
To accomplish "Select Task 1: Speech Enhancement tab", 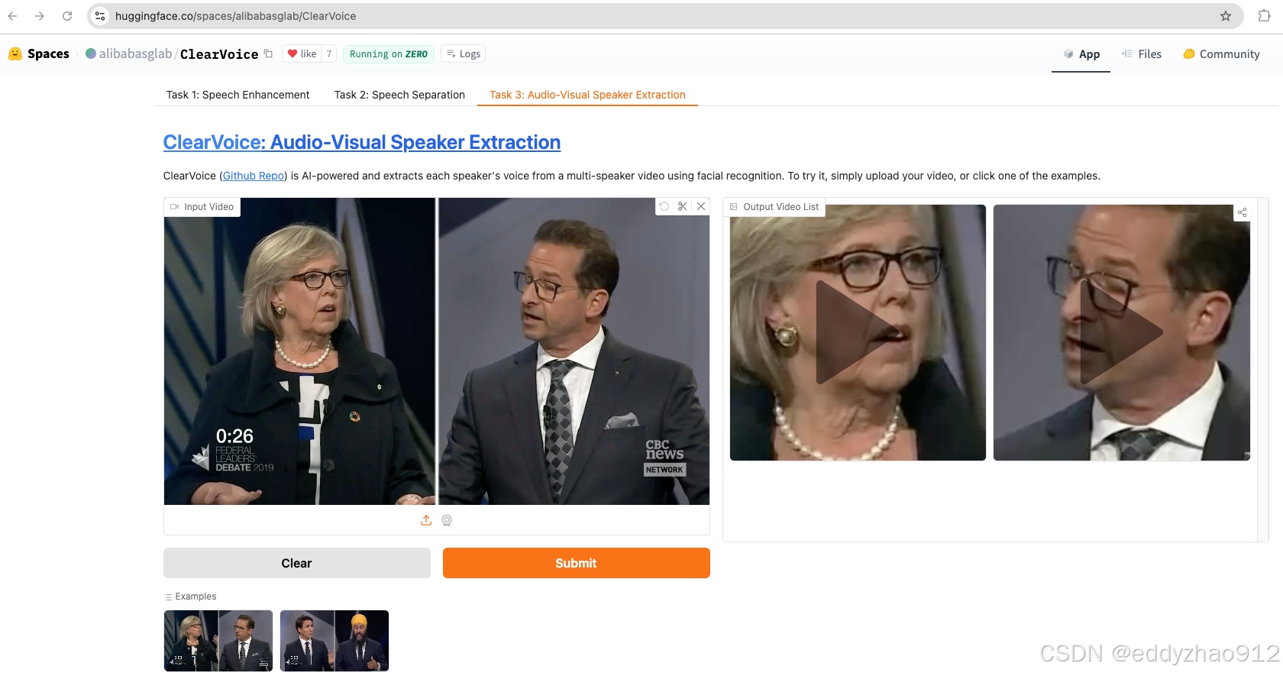I will [238, 95].
